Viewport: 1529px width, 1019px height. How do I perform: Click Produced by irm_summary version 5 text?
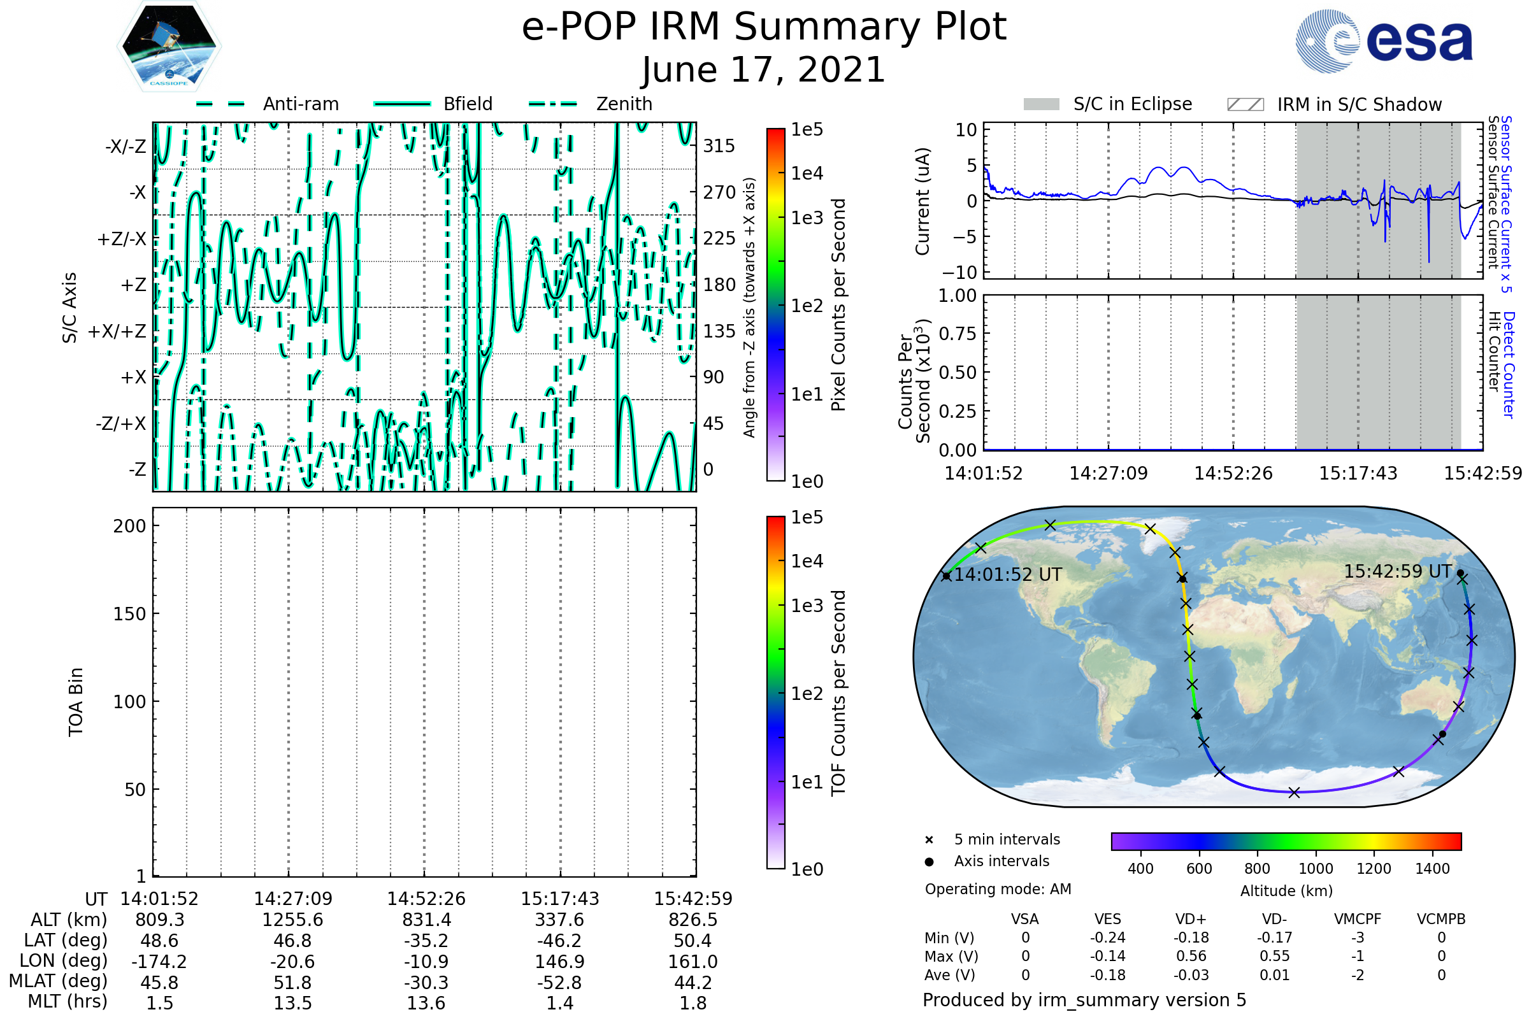click(1084, 1000)
